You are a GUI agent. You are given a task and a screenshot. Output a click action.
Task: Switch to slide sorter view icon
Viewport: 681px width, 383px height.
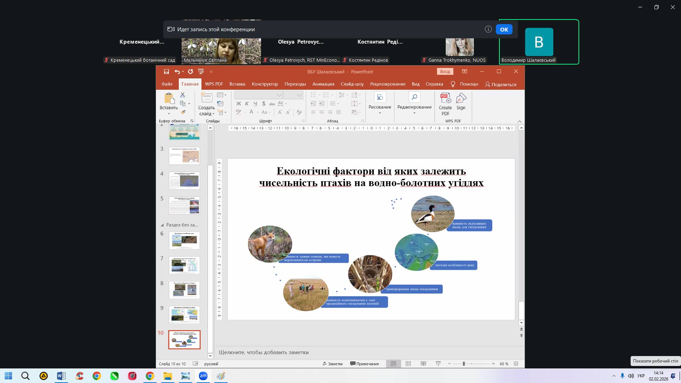point(408,363)
